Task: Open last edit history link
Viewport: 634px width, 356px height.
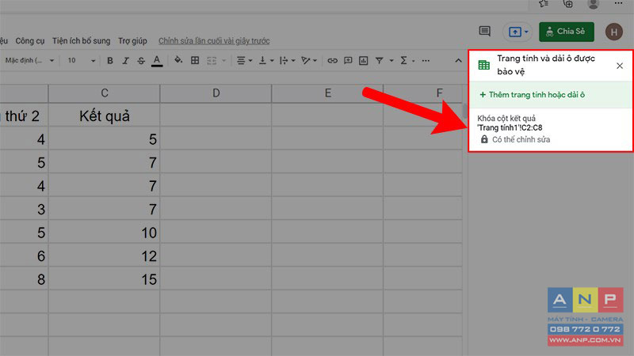Action: point(214,41)
